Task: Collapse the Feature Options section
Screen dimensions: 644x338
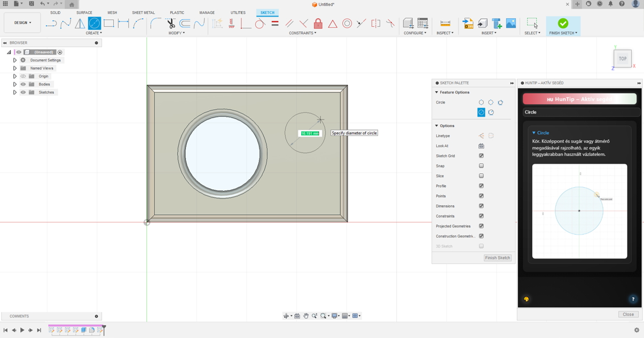Action: click(x=437, y=92)
